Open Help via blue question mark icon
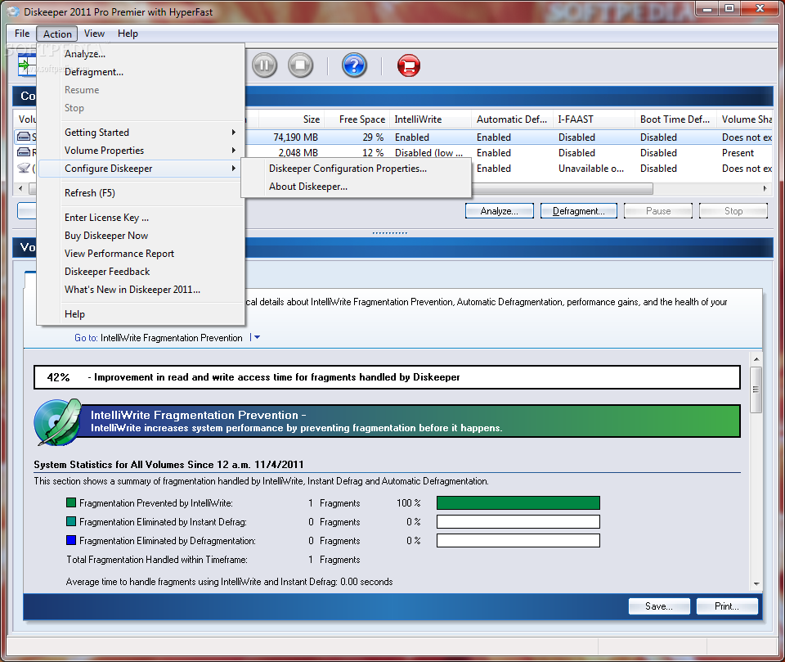This screenshot has width=785, height=662. click(354, 65)
